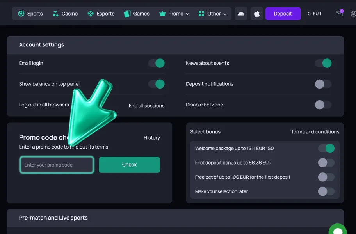Download the Android app
The image size is (356, 234).
coord(241,14)
